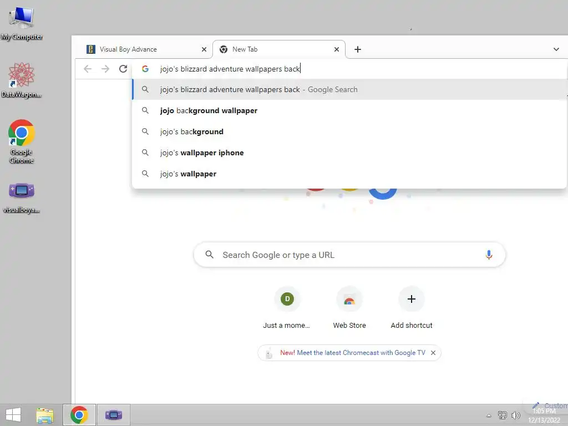Image resolution: width=568 pixels, height=426 pixels.
Task: Show hidden system tray icons
Action: coord(489,415)
